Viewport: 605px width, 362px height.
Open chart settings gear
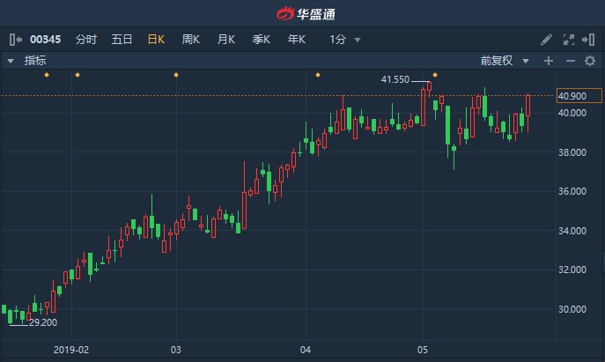(589, 61)
